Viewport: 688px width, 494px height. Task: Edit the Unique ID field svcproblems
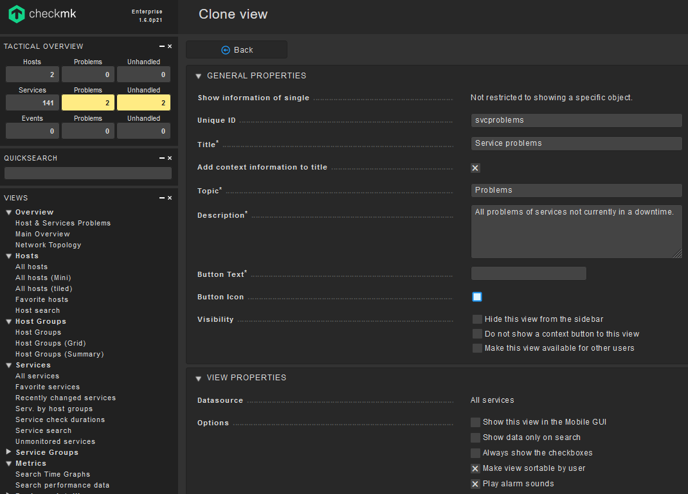point(576,120)
